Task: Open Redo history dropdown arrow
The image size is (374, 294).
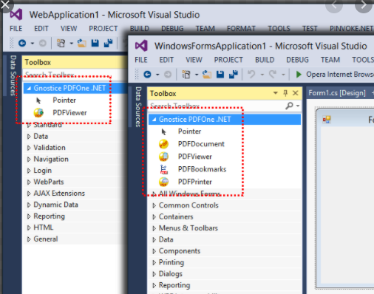Action: [283, 75]
